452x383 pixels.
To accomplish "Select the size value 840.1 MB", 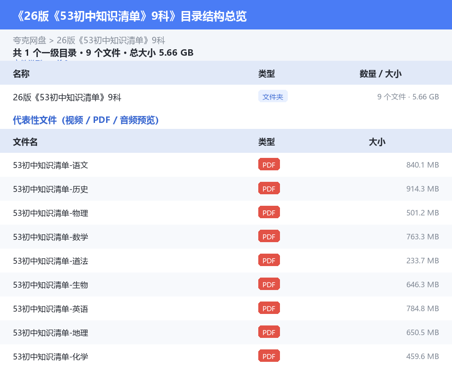I will [x=422, y=165].
